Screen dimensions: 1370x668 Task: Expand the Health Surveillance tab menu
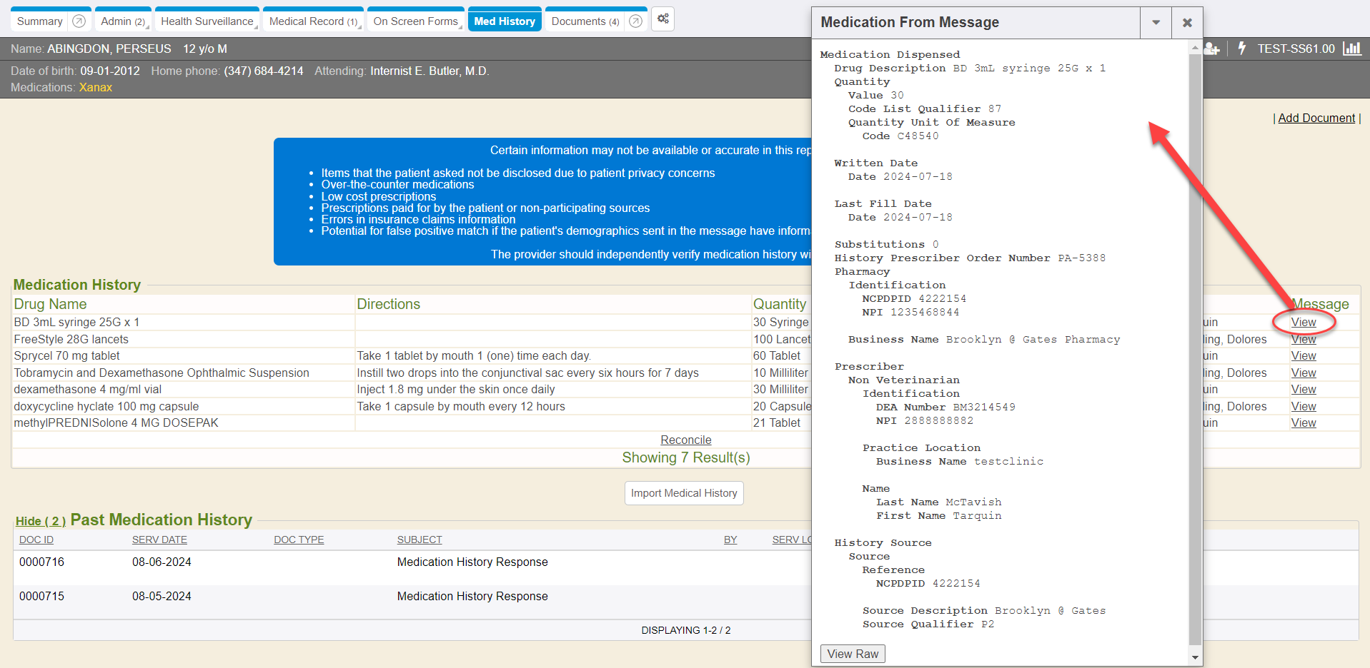tap(207, 21)
